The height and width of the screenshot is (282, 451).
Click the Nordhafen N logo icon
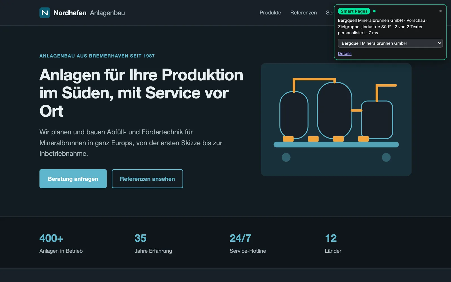click(x=45, y=13)
